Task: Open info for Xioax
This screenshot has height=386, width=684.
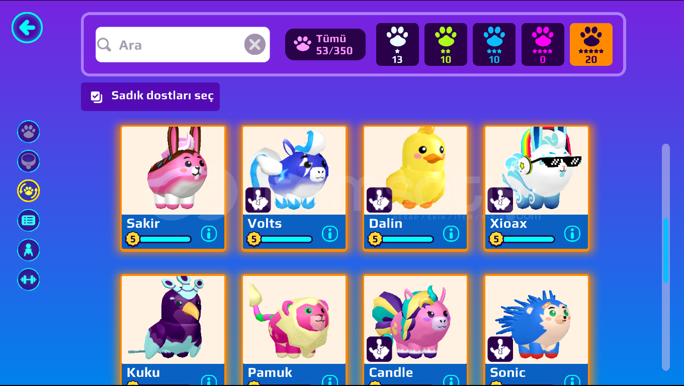Action: (x=572, y=234)
